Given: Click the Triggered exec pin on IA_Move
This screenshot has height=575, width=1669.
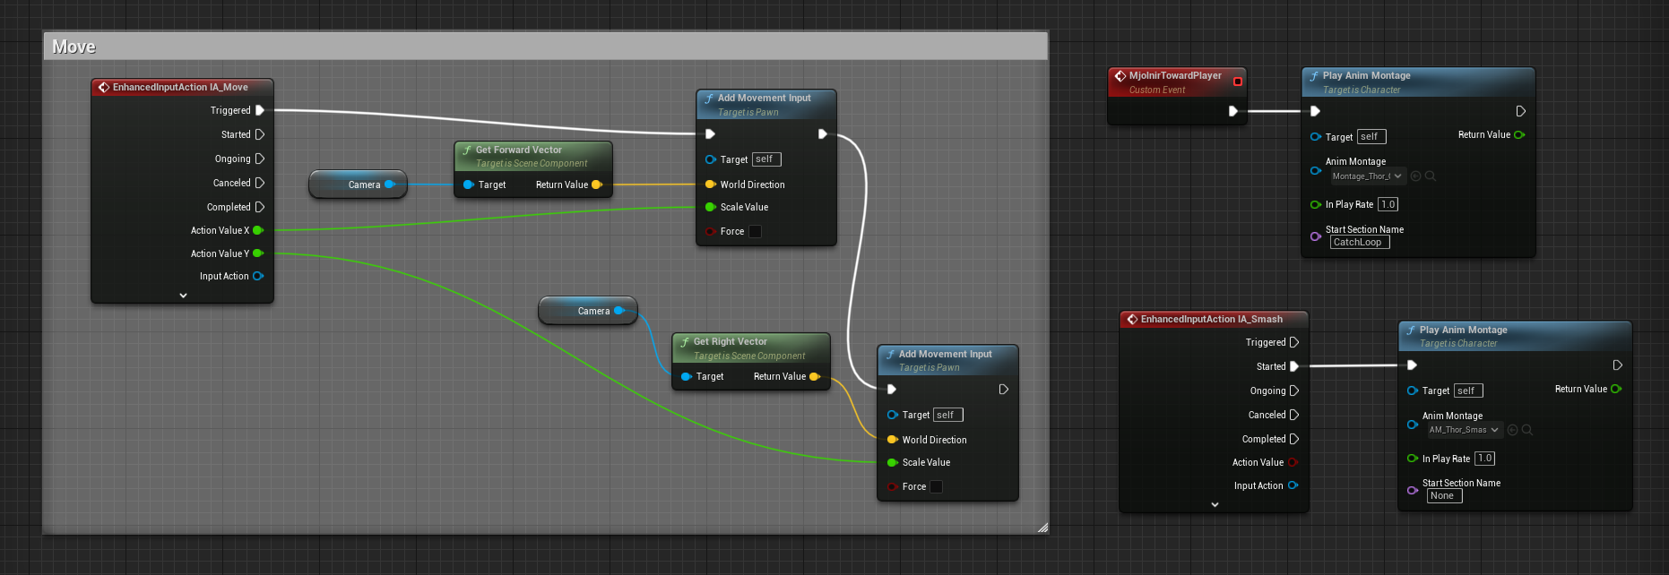Looking at the screenshot, I should coord(260,110).
